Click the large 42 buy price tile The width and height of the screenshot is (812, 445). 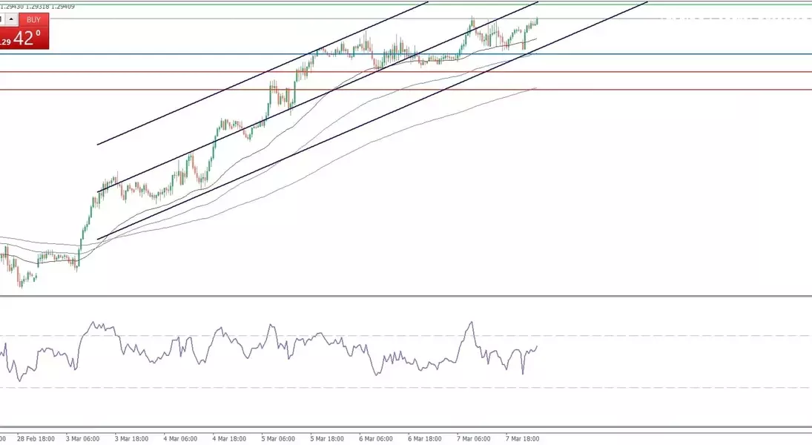coord(25,39)
